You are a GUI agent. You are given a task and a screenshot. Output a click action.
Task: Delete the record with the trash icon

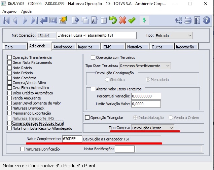[104, 20]
